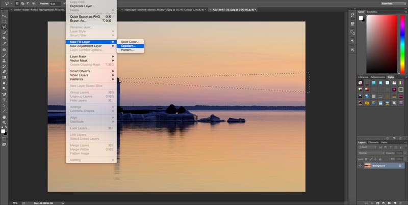This screenshot has height=205, width=408.
Task: Toggle Add to selection mode
Action: tap(22, 4)
